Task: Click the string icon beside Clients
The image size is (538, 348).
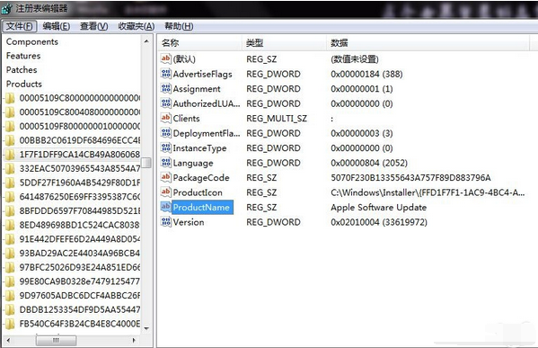Action: click(x=166, y=118)
